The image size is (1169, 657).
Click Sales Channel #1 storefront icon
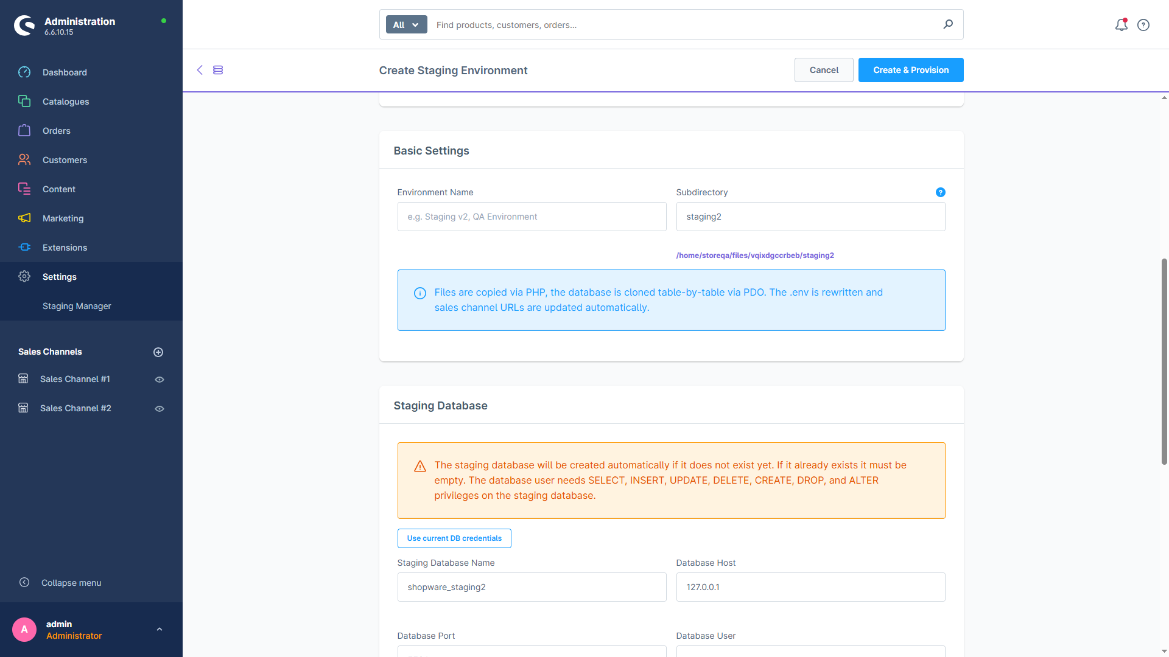click(23, 379)
